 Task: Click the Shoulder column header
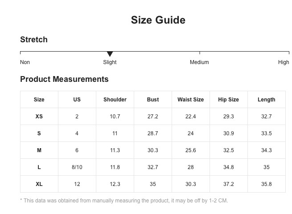(x=115, y=100)
